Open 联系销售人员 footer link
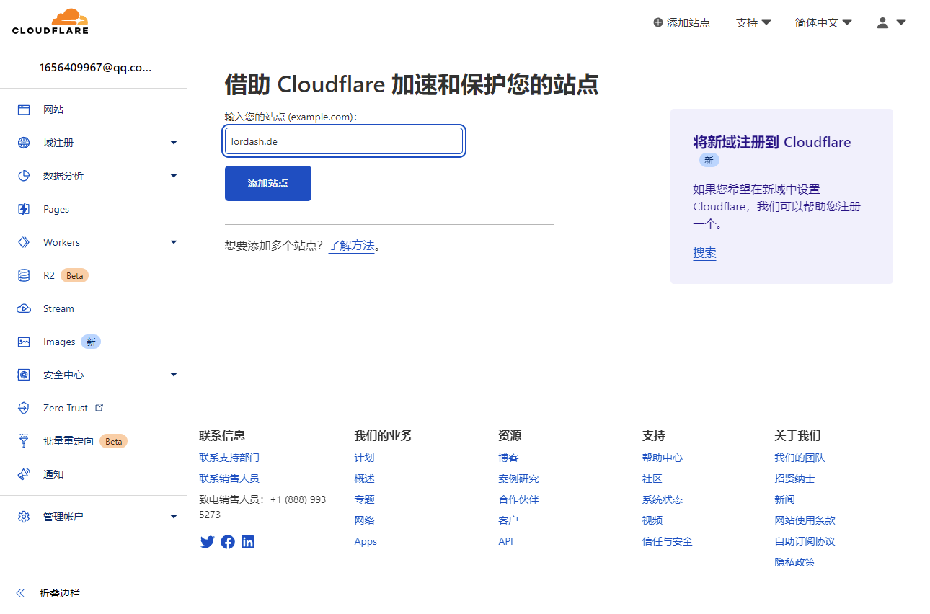Viewport: 930px width, 614px height. pos(229,479)
